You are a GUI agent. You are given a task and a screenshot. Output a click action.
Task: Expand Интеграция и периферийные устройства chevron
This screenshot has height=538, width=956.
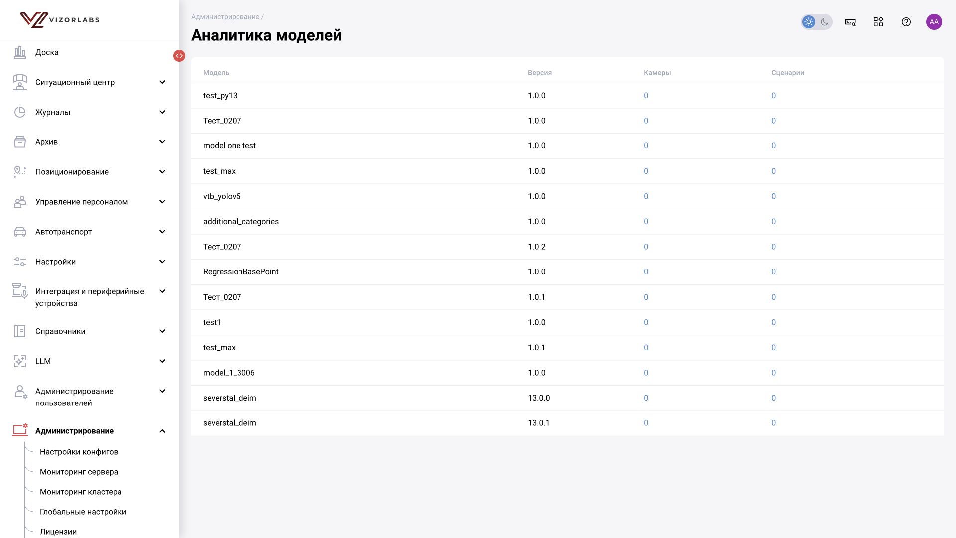[x=162, y=291]
